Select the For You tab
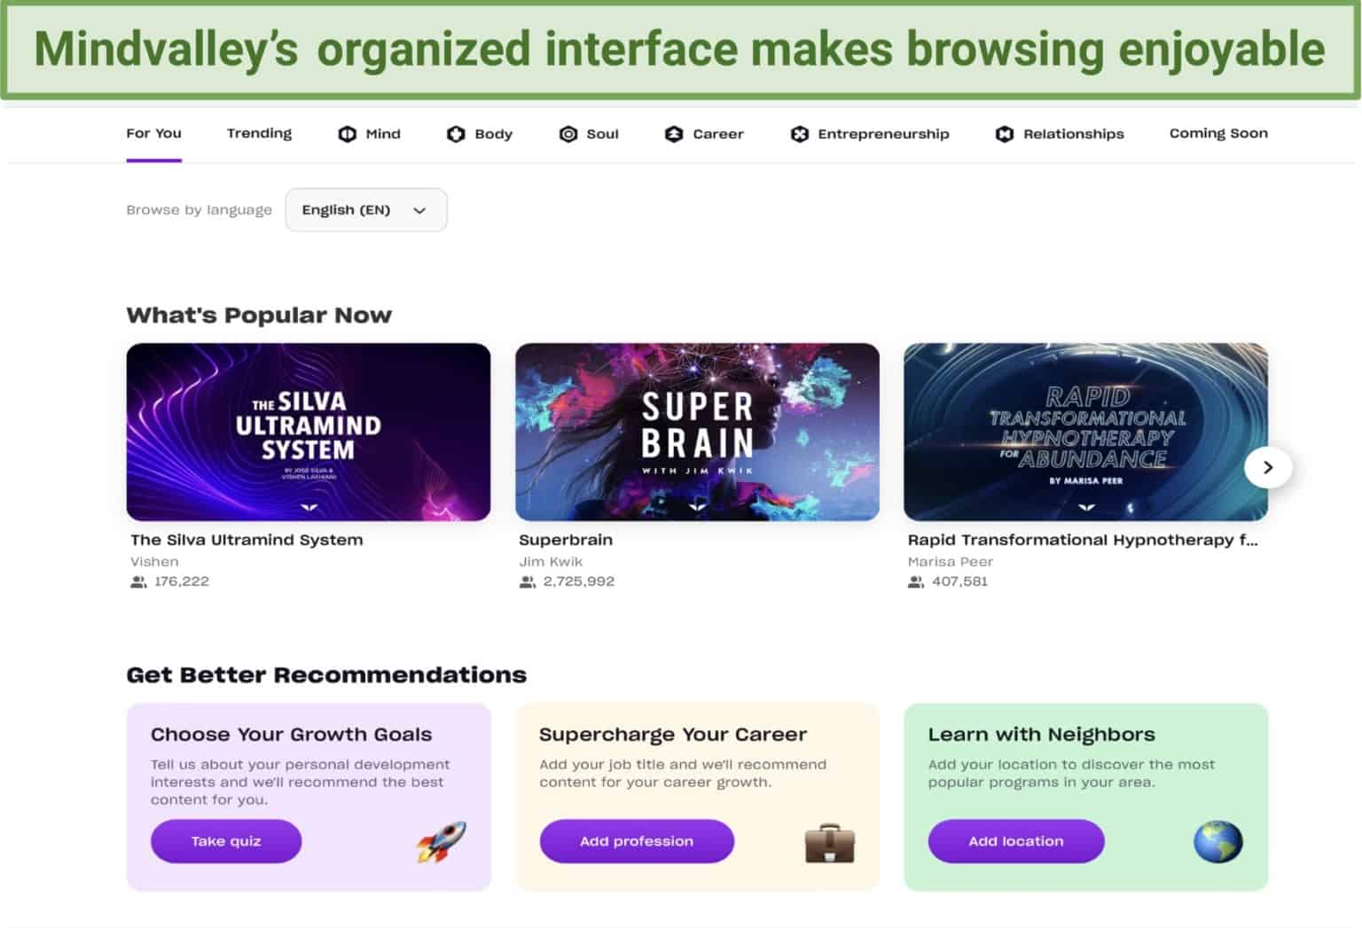Image resolution: width=1362 pixels, height=928 pixels. click(153, 133)
